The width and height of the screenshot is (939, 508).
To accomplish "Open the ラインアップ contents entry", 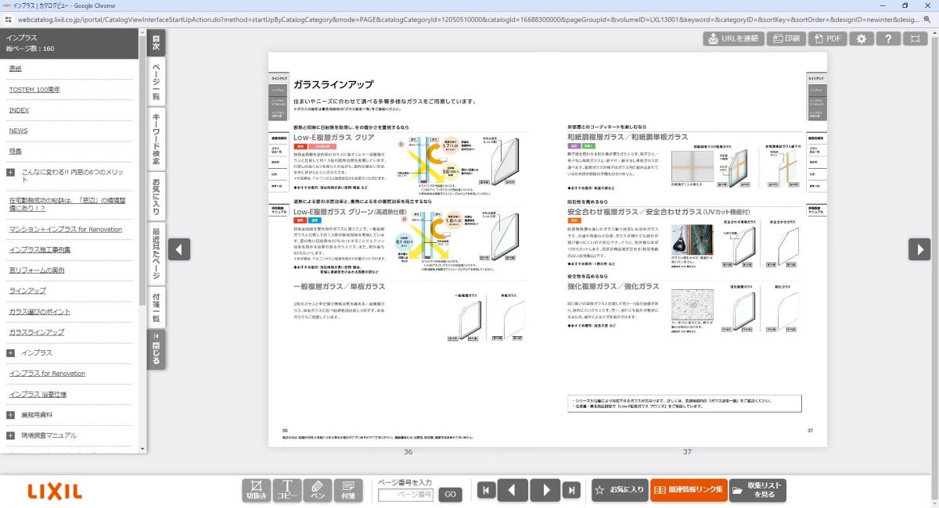I will 27,291.
